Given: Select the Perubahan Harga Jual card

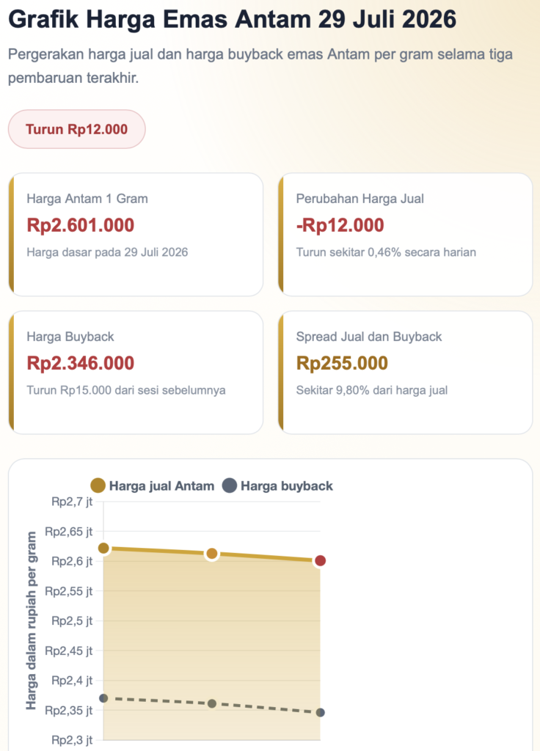Looking at the screenshot, I should pos(405,235).
